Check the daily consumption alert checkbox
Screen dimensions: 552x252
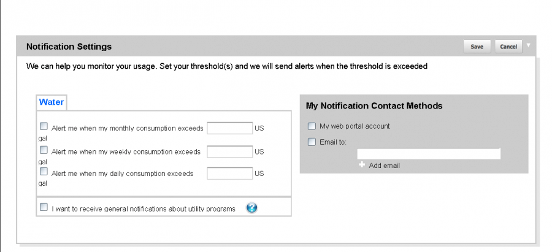click(x=44, y=172)
